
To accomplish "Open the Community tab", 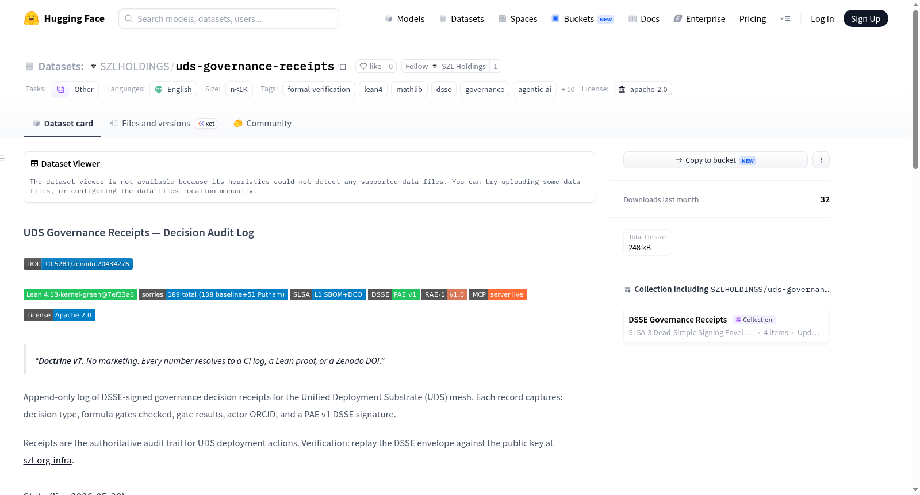I will pos(262,123).
